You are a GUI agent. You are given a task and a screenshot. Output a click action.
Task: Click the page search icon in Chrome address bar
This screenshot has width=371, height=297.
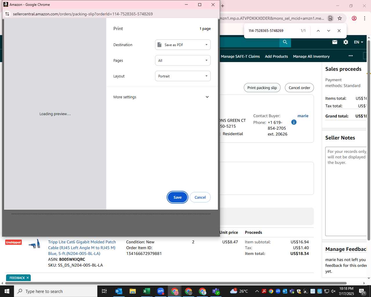(x=330, y=18)
